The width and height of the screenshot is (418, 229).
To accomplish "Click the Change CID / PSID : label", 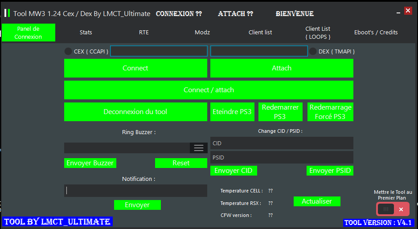I will (280, 131).
